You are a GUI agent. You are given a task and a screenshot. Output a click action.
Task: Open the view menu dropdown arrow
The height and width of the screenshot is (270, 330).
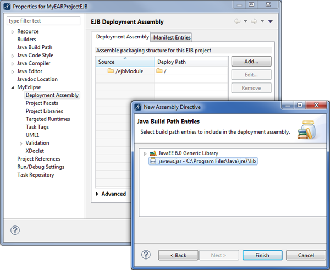point(270,21)
